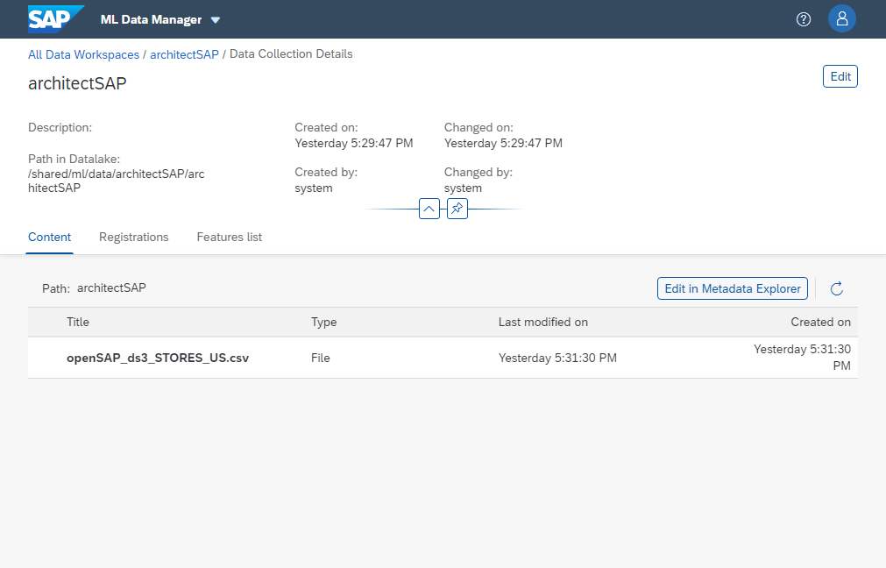Pin the header with the pushpin icon
Screen dimensions: 886x568
(x=457, y=209)
